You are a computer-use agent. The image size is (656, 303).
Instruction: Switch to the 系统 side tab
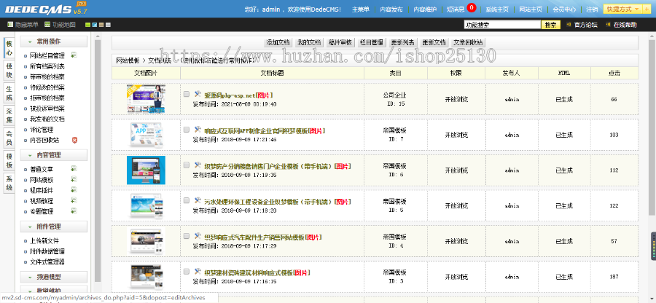pyautogui.click(x=9, y=184)
